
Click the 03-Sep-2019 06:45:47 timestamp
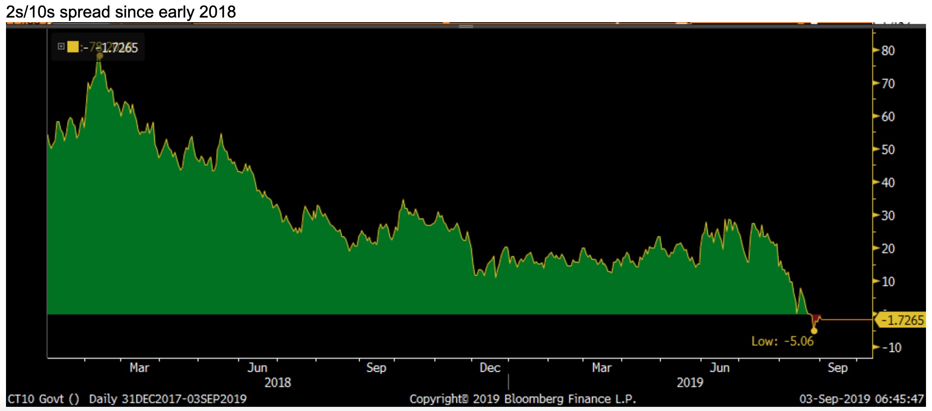point(861,399)
